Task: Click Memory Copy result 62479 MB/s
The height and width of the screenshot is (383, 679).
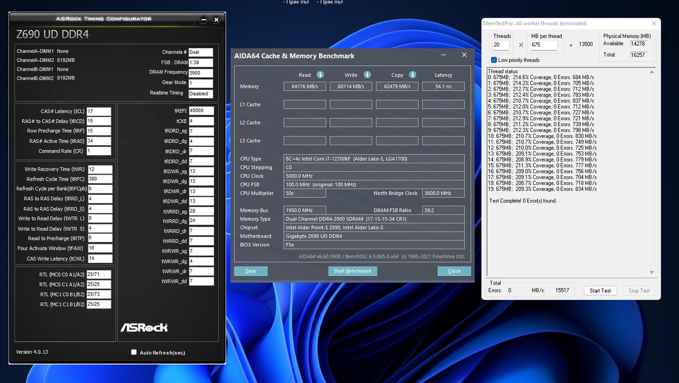Action: click(397, 86)
